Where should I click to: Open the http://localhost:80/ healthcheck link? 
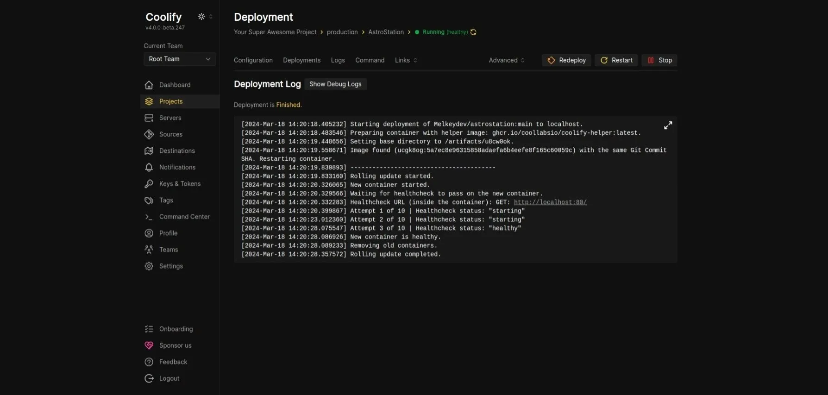click(x=550, y=202)
